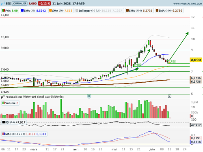The width and height of the screenshot is (203, 152).
Task: Click the mai date label on time axis
Action: click(x=114, y=149)
